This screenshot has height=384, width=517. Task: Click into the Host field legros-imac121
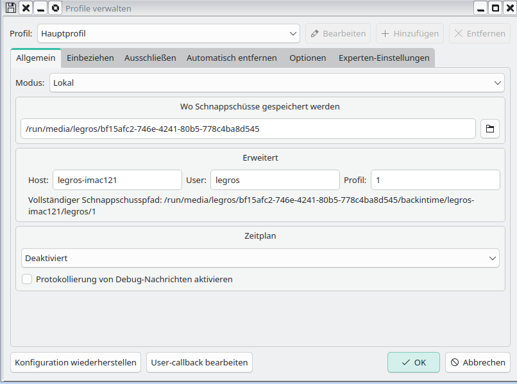click(117, 180)
